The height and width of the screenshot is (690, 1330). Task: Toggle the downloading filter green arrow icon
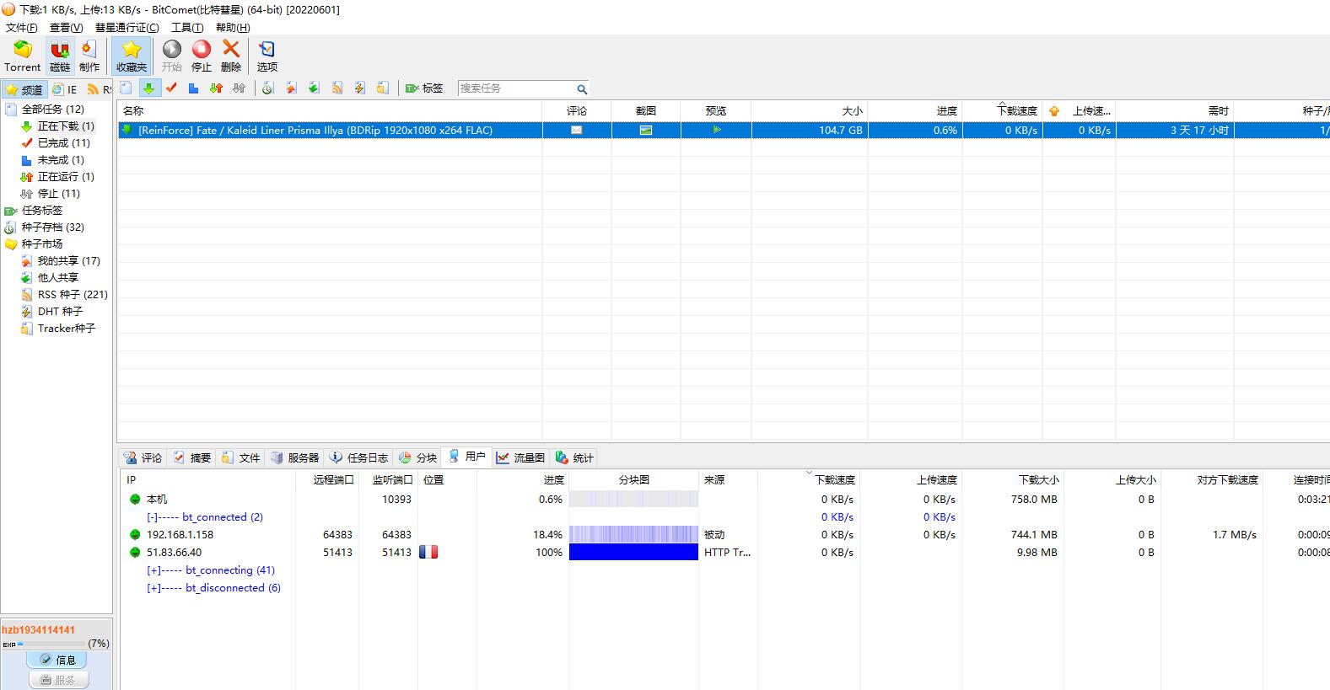coord(148,88)
